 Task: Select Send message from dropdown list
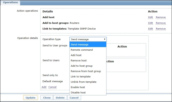[x=79, y=45]
